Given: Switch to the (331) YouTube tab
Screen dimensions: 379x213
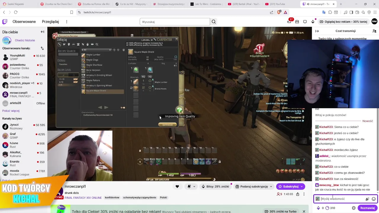Looking at the screenshot, I should tap(278, 4).
